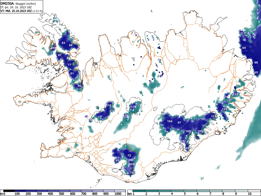Click the 72 value in the south
This screenshot has width=261, height=196.
pyautogui.click(x=129, y=155)
